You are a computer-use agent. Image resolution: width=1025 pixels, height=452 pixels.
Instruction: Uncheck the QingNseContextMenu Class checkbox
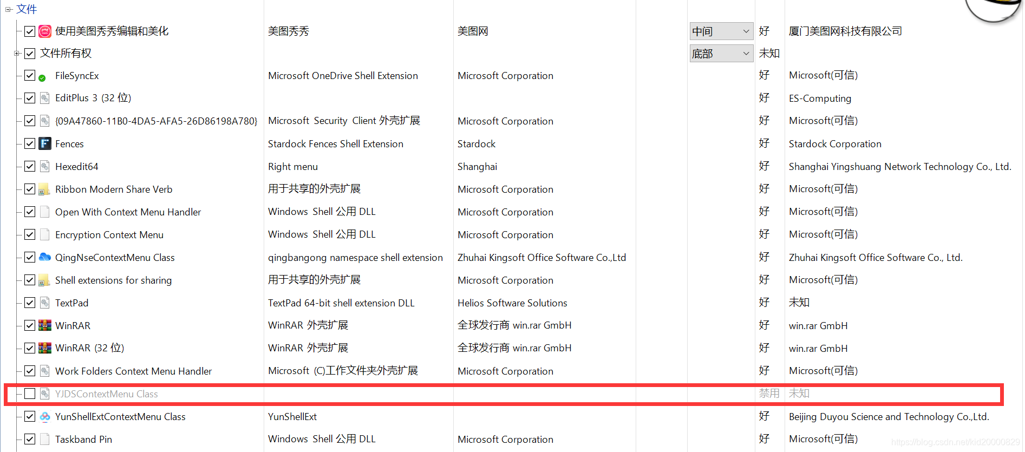click(30, 257)
